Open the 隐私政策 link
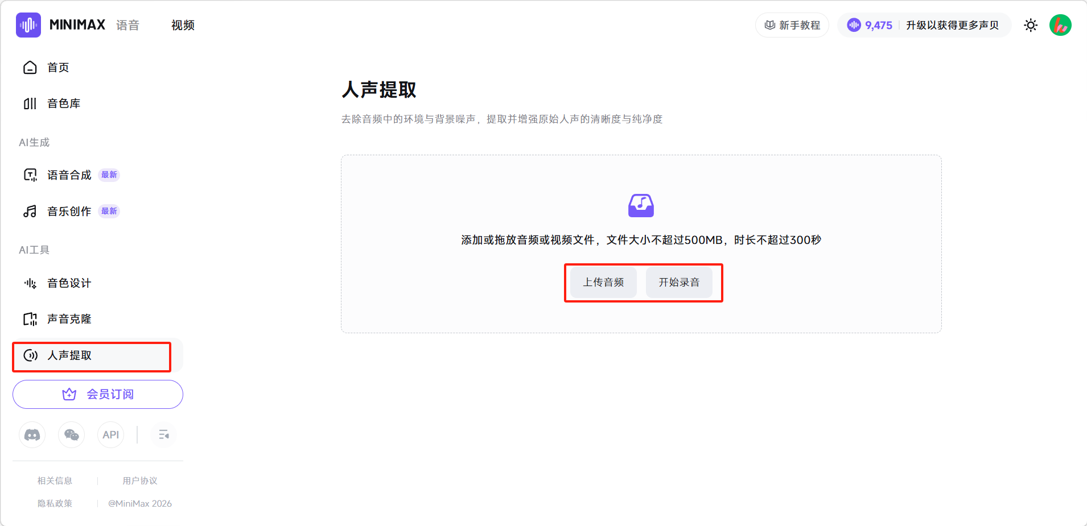1087x526 pixels. 55,503
